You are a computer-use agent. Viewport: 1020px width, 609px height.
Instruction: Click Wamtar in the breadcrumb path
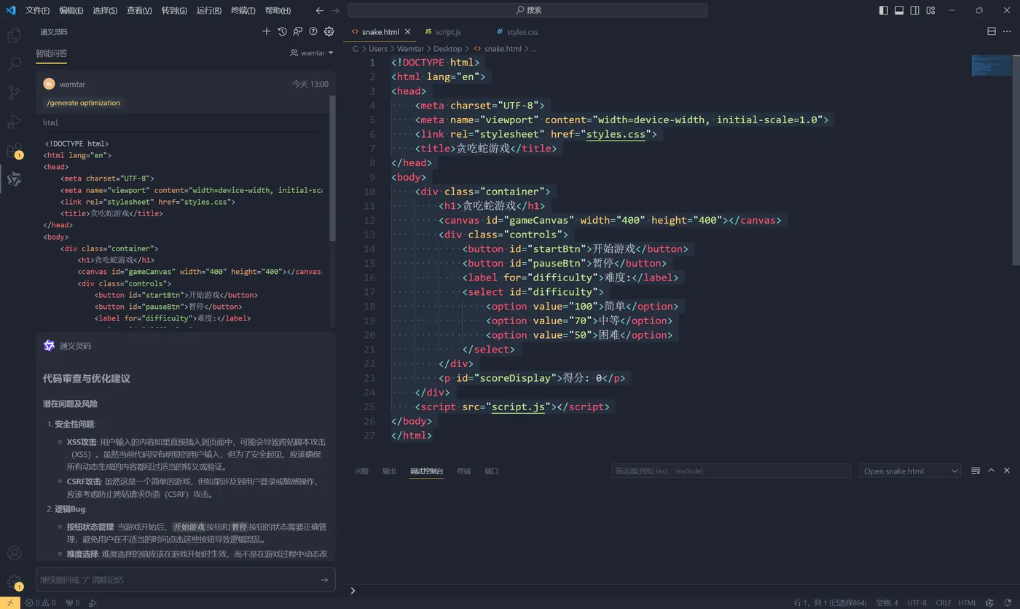click(x=410, y=49)
